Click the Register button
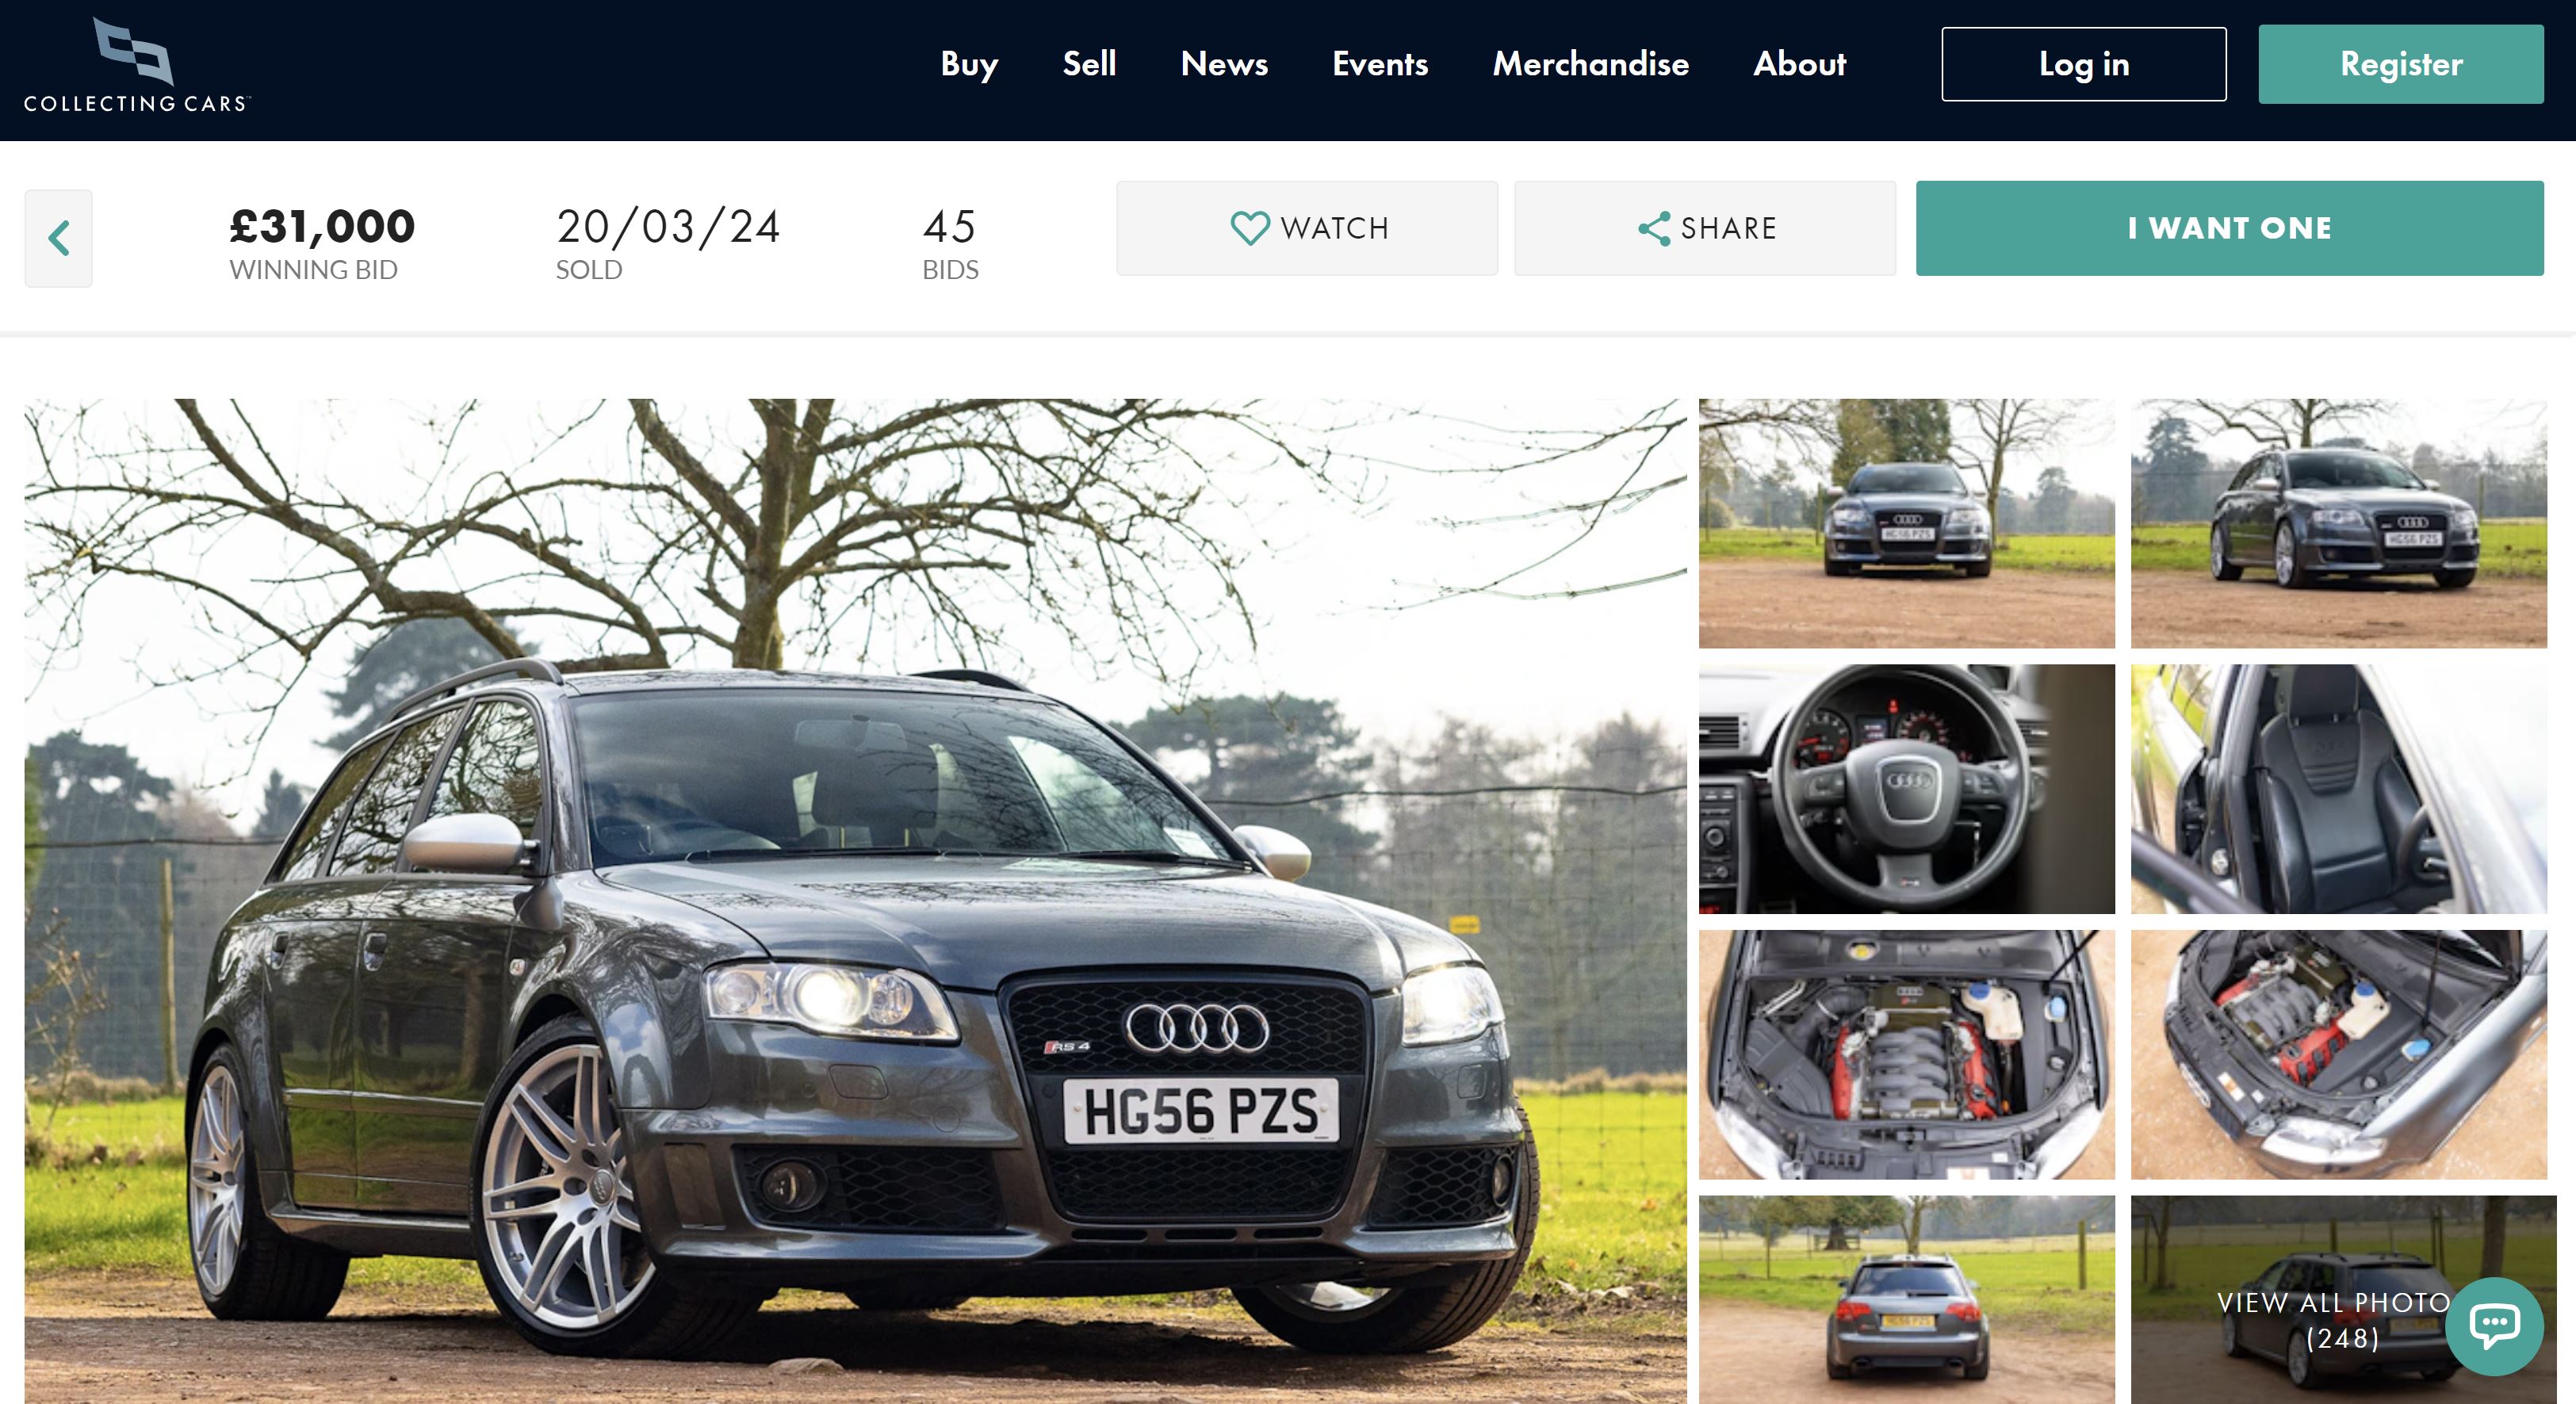 2400,64
